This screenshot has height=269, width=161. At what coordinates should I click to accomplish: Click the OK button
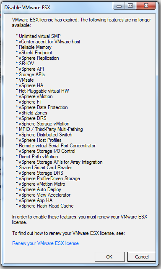click(109, 257)
